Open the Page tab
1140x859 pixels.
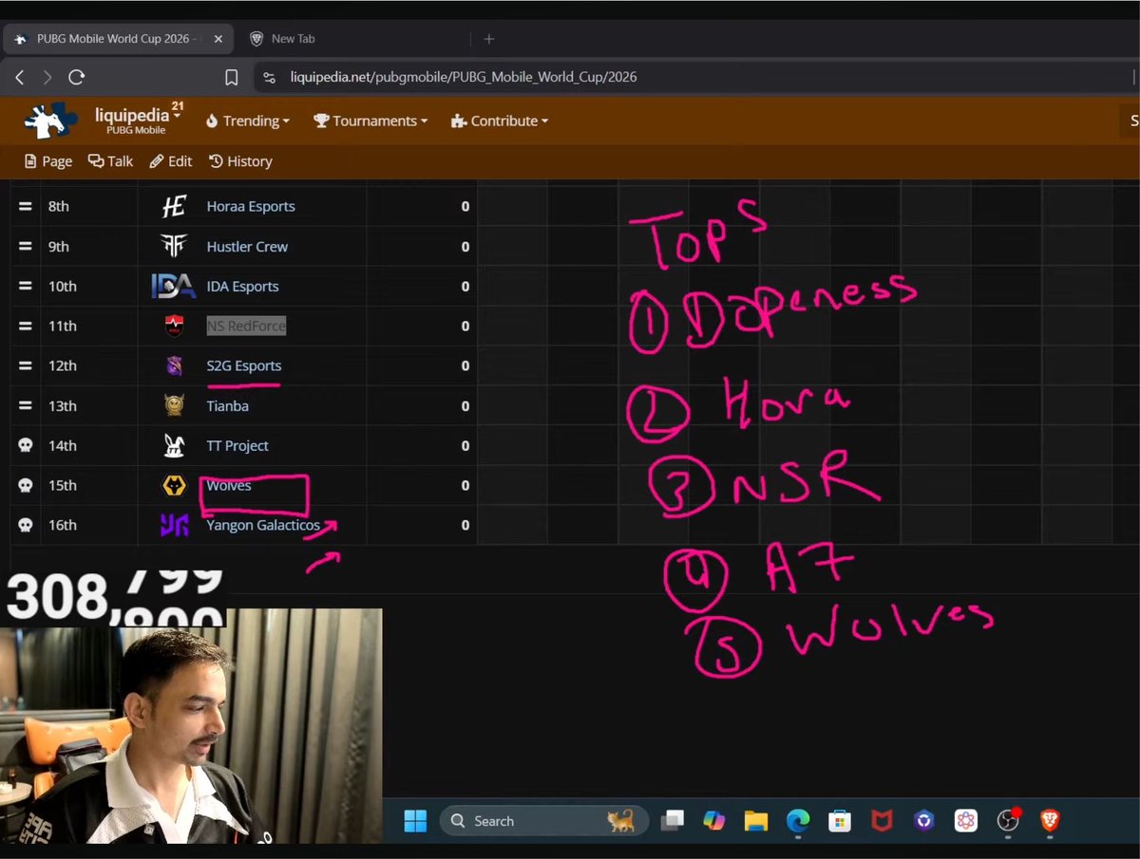(x=48, y=161)
